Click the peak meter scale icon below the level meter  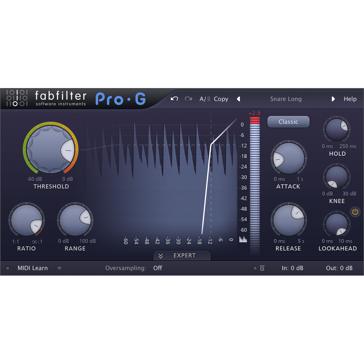click(x=243, y=240)
